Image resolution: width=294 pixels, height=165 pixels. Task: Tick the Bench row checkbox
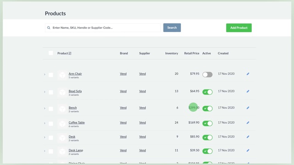click(x=51, y=109)
